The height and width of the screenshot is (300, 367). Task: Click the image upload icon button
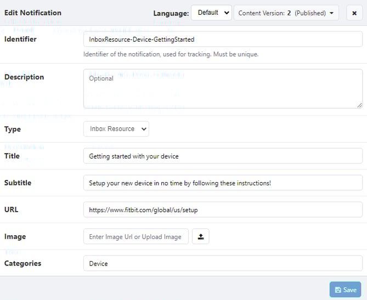pos(201,236)
